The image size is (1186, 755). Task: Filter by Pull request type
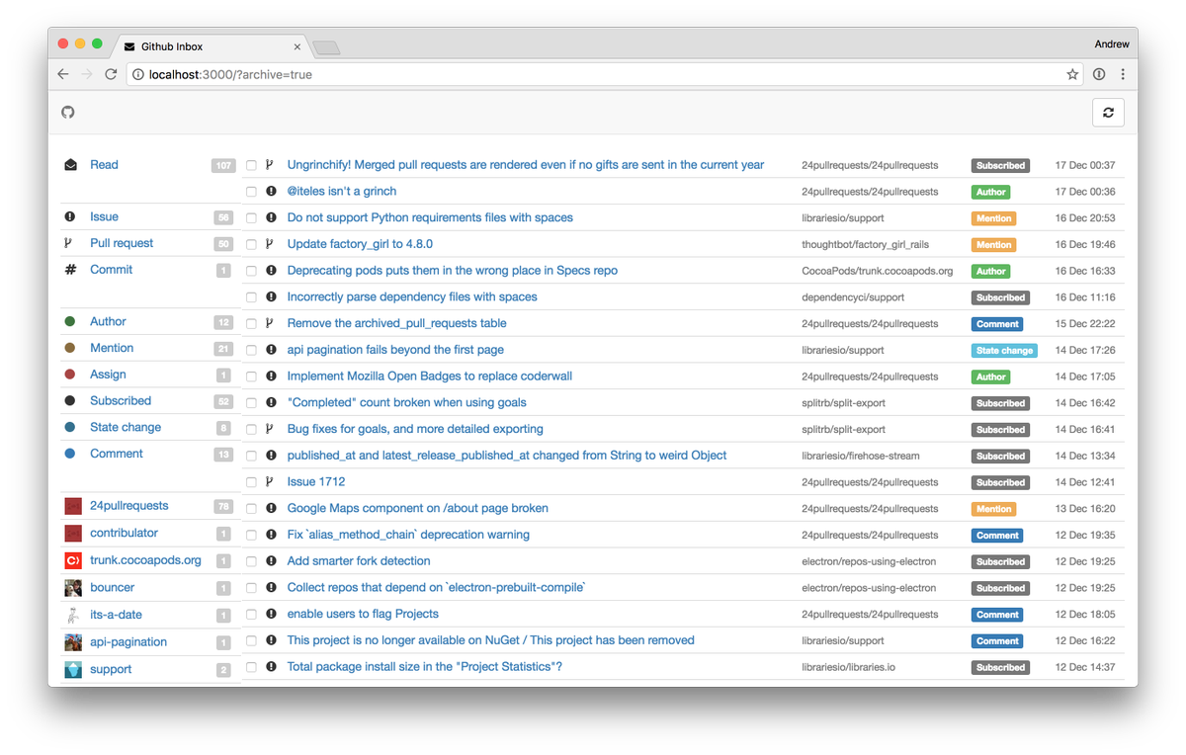point(122,243)
